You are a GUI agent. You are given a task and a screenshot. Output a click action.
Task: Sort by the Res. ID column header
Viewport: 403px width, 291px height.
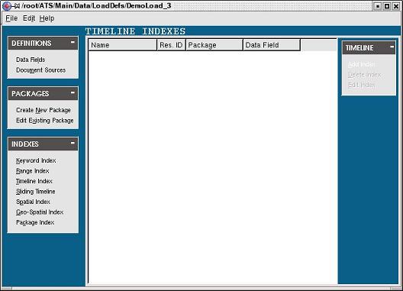pos(171,45)
